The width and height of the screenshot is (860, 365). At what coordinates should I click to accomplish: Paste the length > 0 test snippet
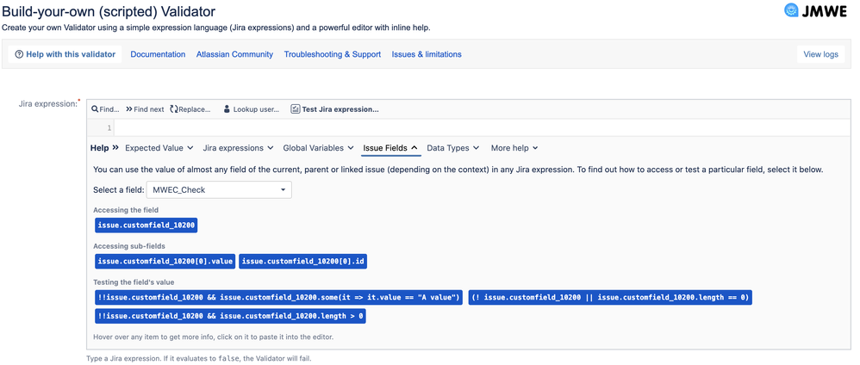coord(230,316)
